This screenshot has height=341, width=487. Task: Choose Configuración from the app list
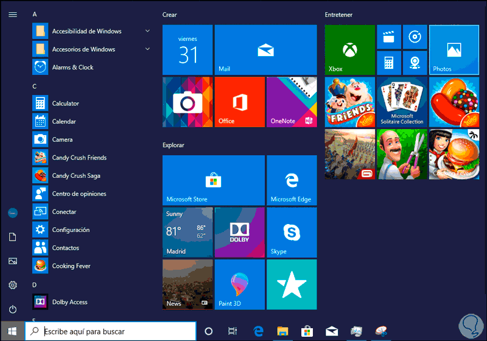(x=71, y=230)
